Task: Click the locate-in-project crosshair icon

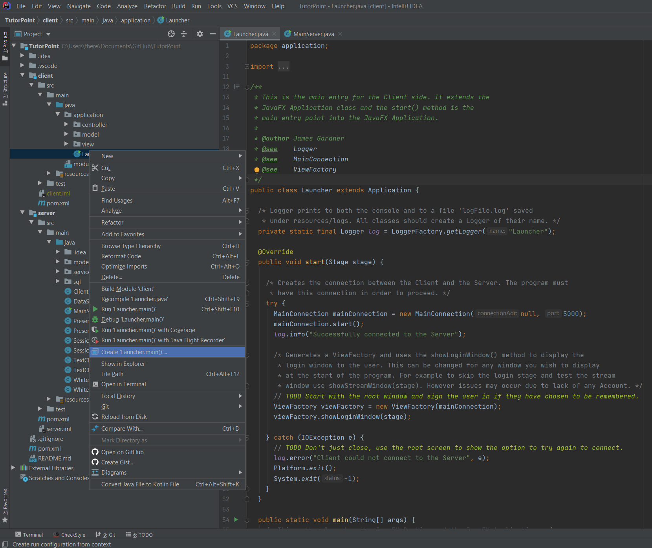Action: [x=171, y=34]
